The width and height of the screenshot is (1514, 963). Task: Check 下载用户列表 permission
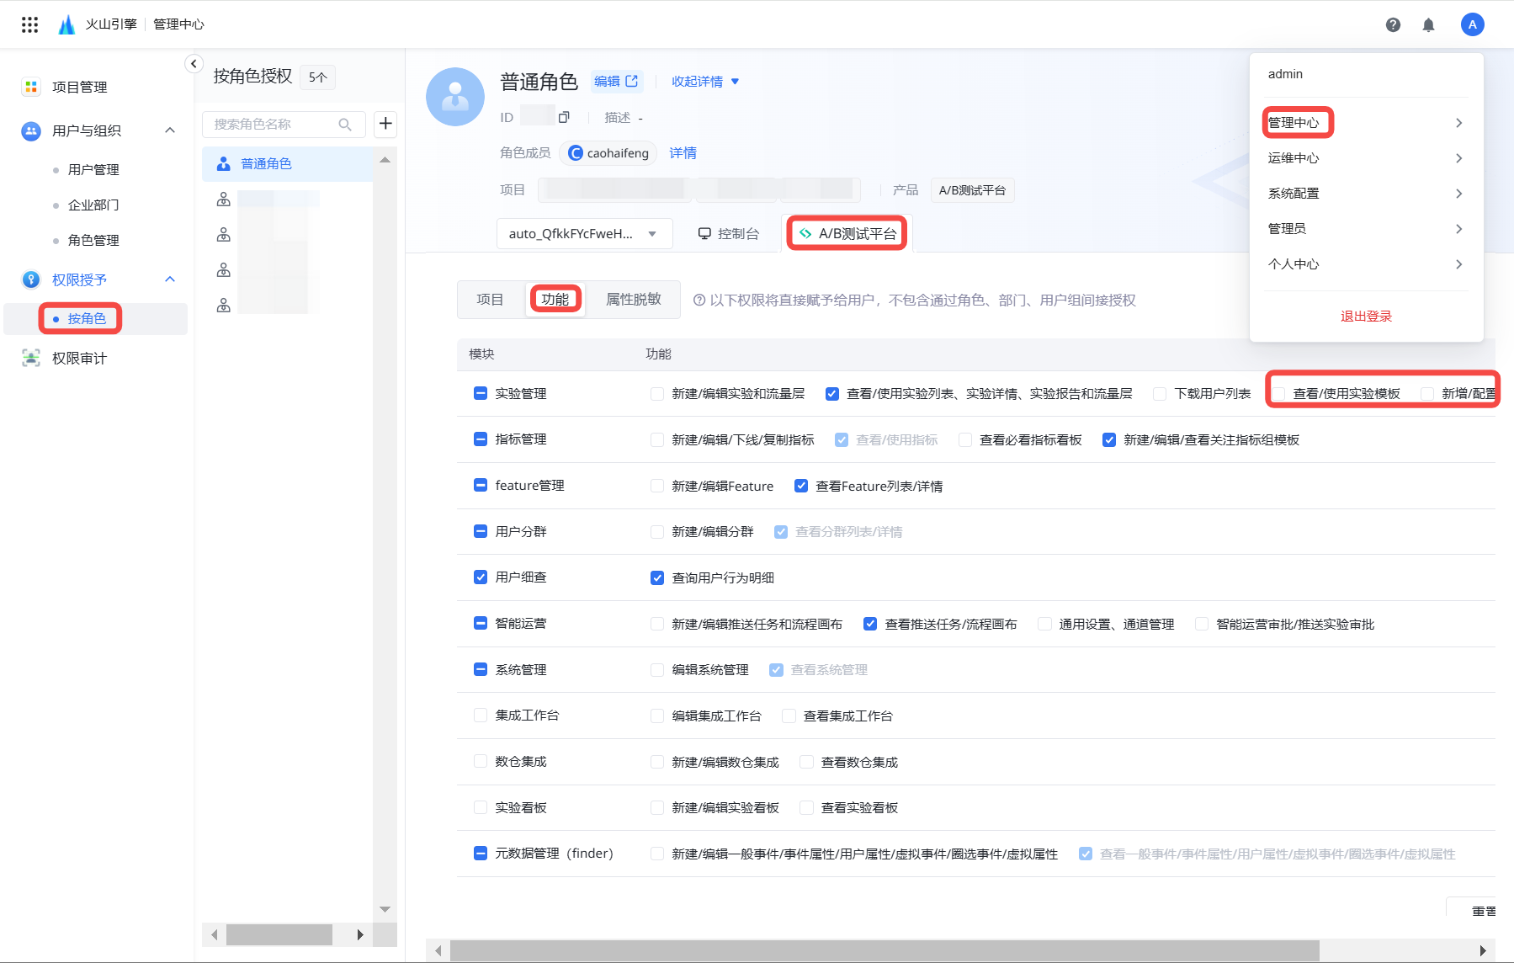click(x=1160, y=393)
